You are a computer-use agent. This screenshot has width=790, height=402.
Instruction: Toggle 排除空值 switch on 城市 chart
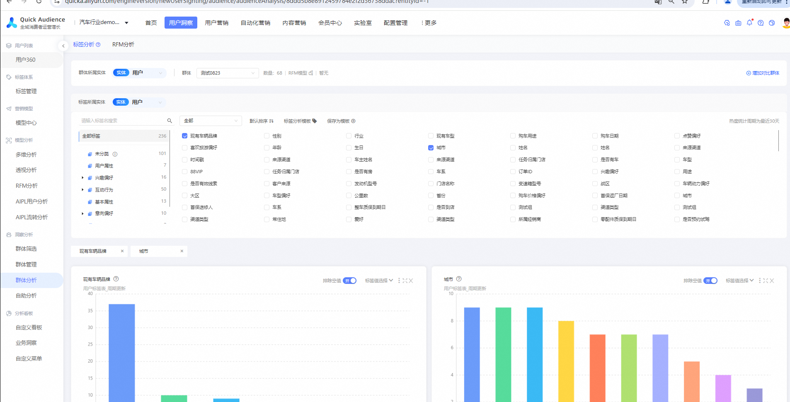point(710,281)
